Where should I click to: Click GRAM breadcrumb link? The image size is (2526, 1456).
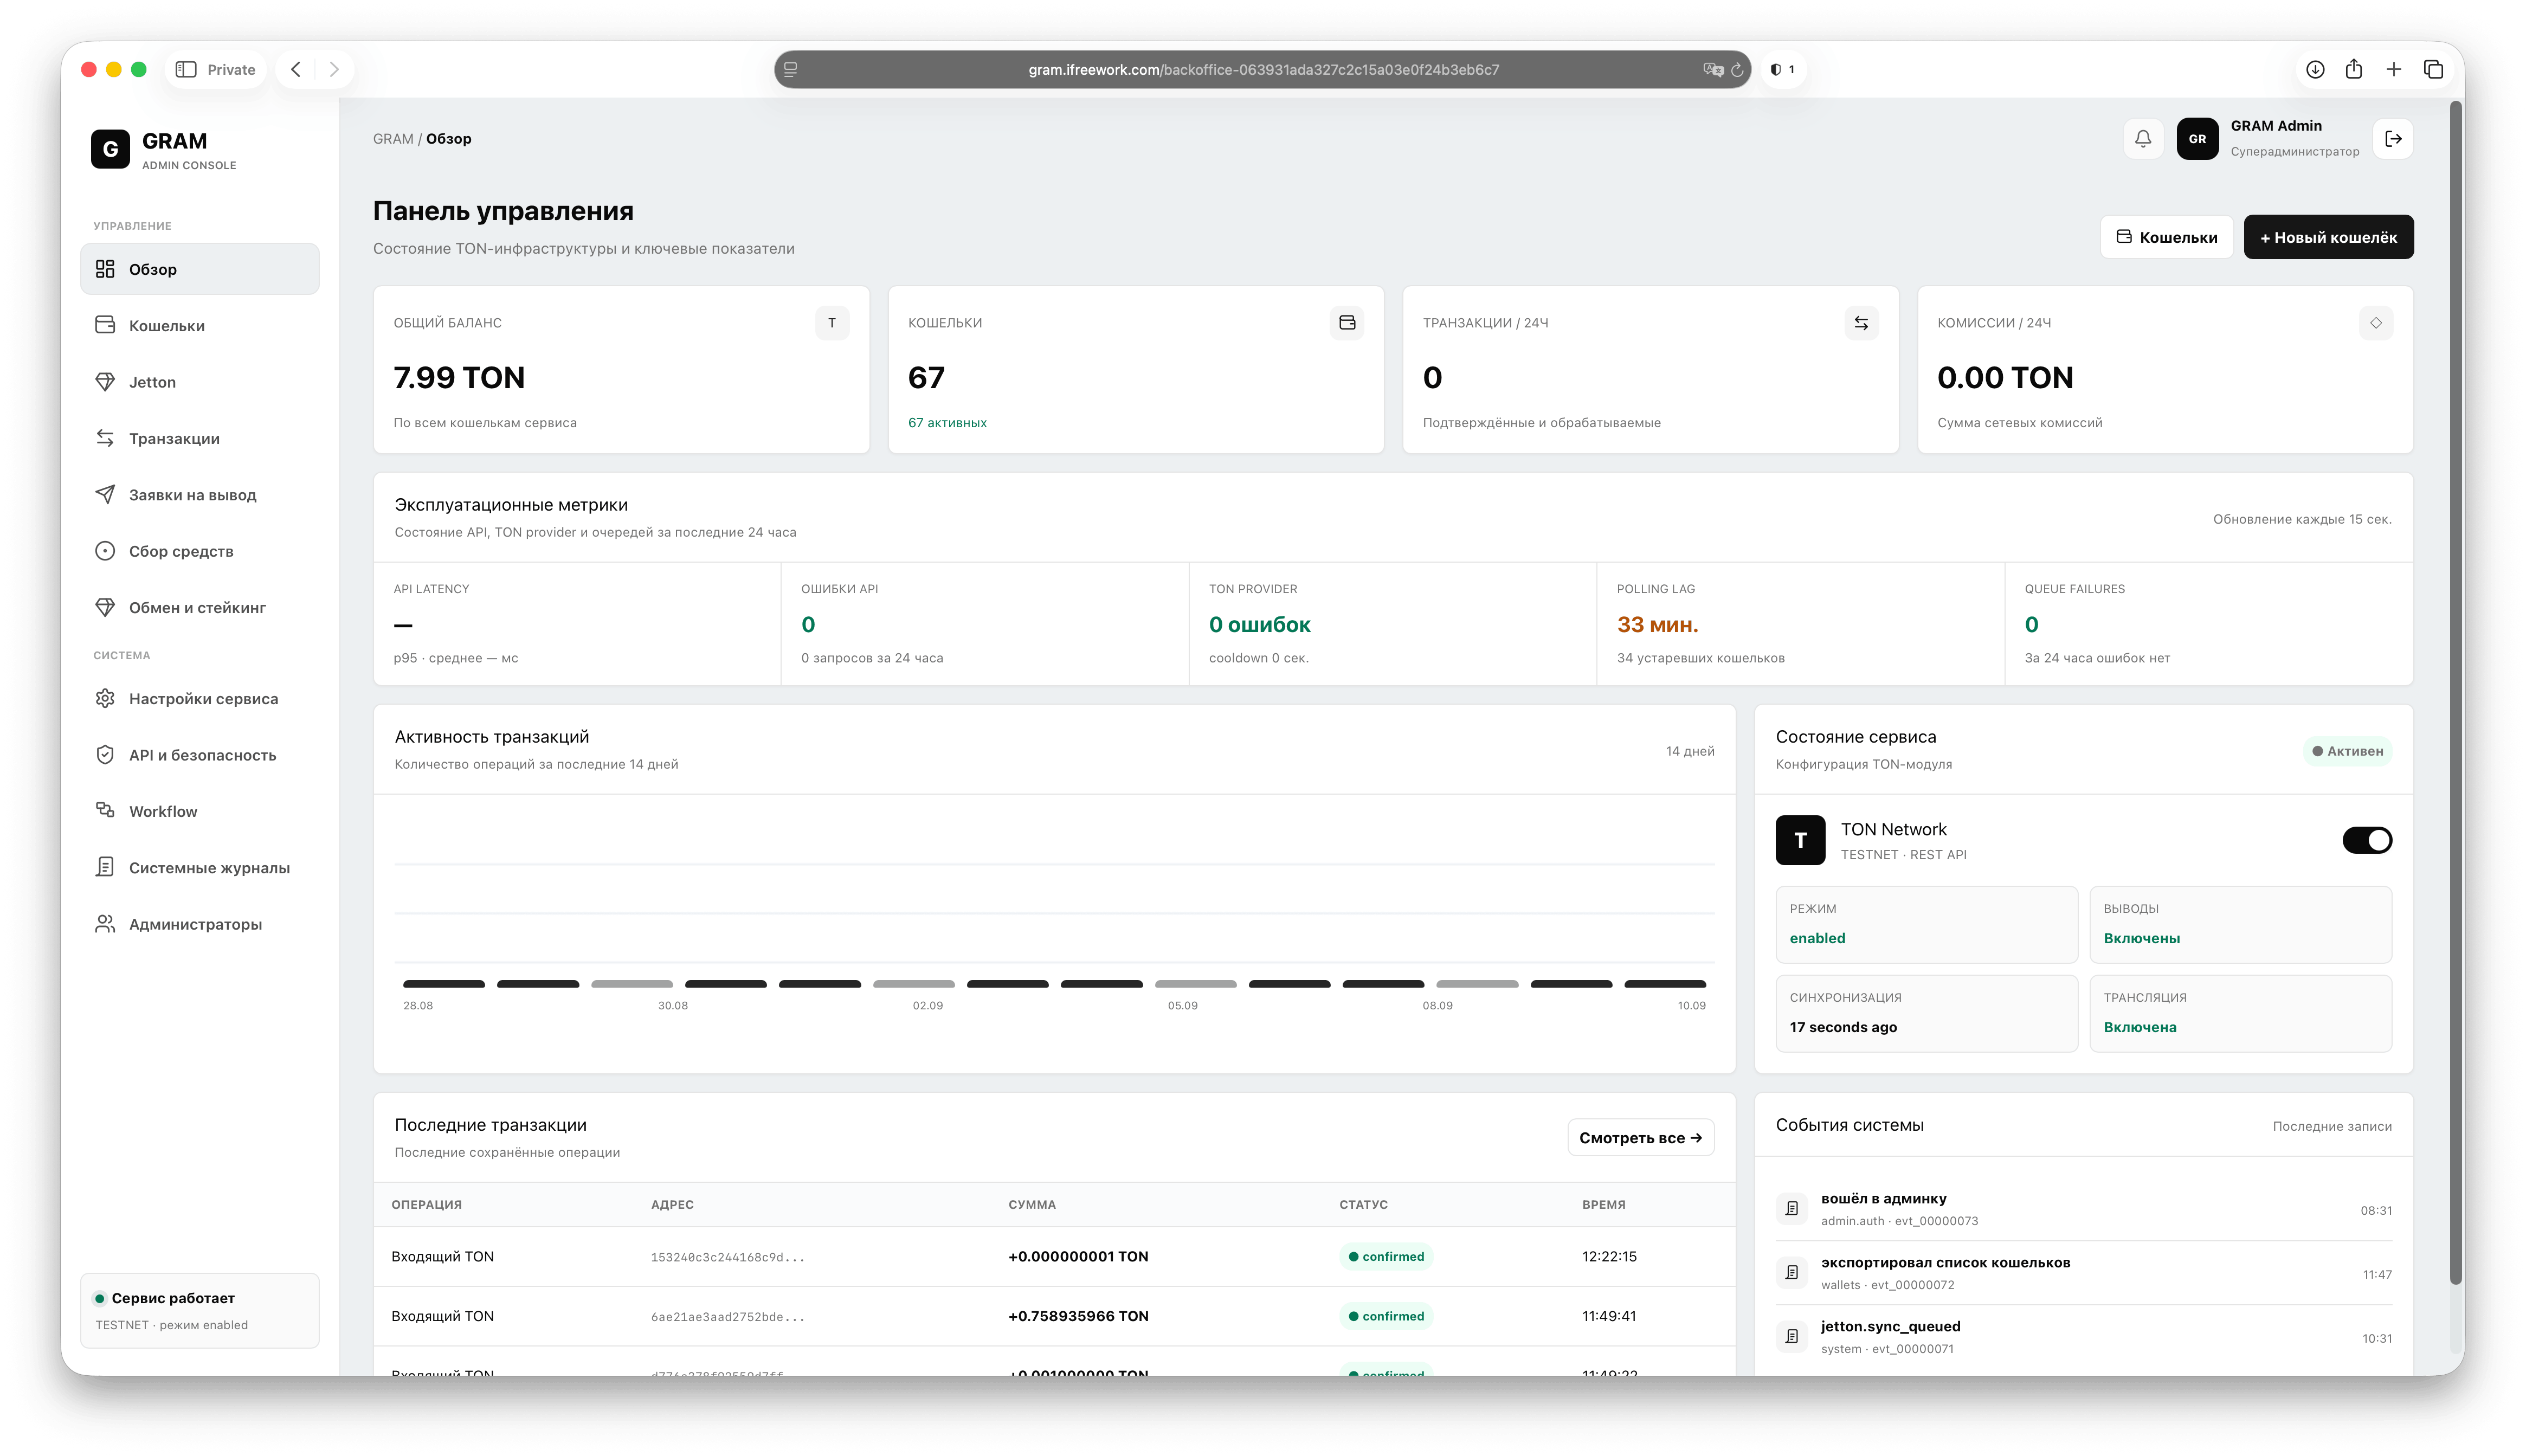click(x=393, y=139)
